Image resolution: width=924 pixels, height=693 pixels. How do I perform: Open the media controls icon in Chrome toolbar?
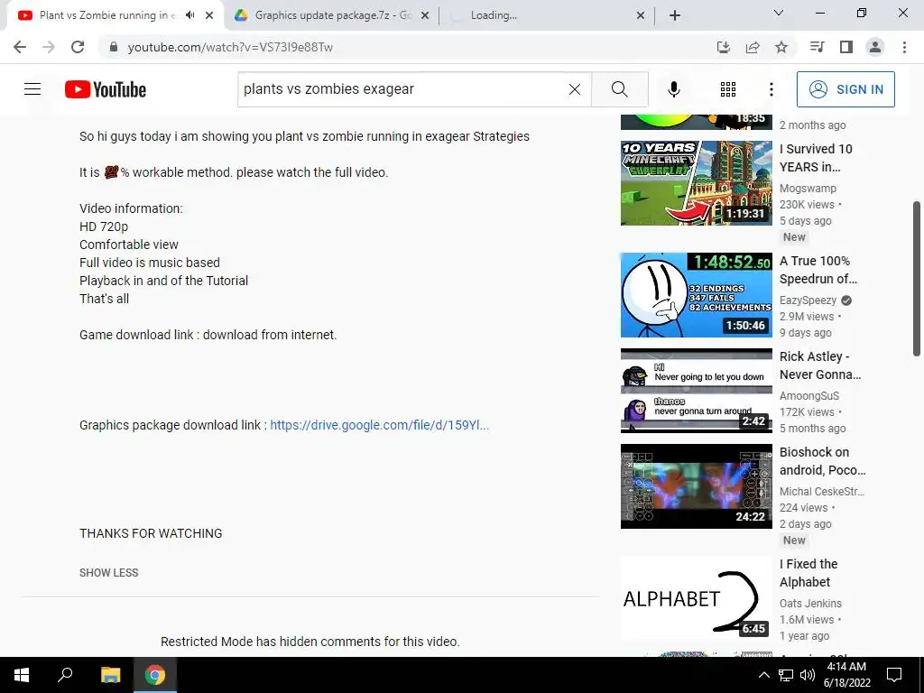click(x=817, y=47)
